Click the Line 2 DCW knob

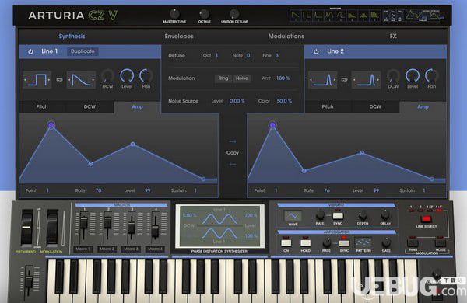tap(393, 76)
